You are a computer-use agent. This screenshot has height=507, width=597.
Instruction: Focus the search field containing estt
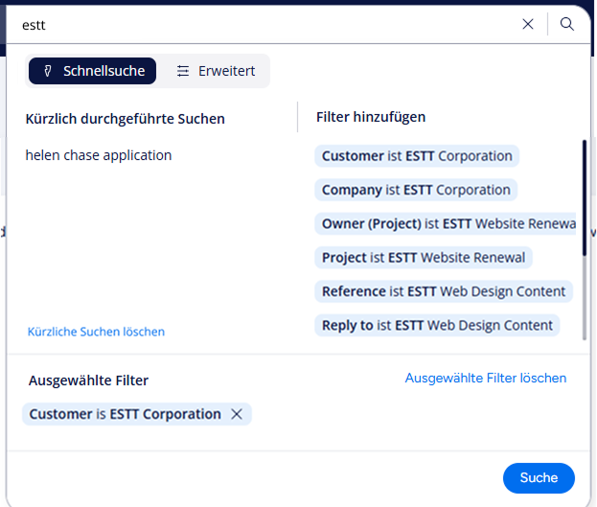pos(259,25)
